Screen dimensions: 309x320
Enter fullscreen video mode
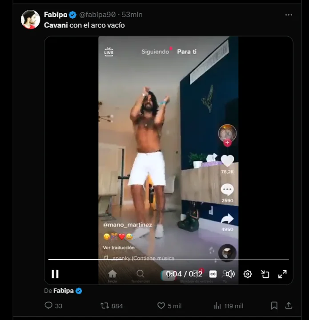pos(282,274)
